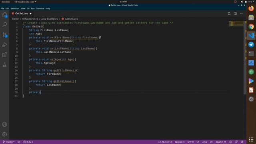This screenshot has height=144, width=256.
Task: Open the Go menu
Action: coord(28,8)
